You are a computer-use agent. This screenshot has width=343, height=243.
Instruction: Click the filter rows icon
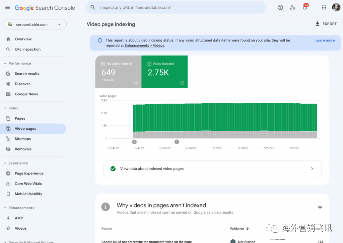click(x=320, y=208)
